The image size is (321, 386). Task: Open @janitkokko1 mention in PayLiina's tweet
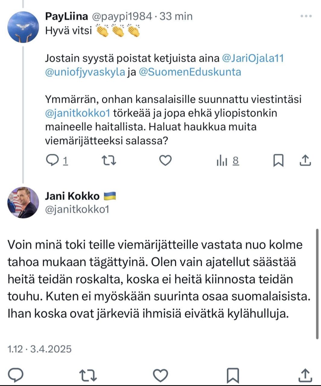[x=77, y=113]
